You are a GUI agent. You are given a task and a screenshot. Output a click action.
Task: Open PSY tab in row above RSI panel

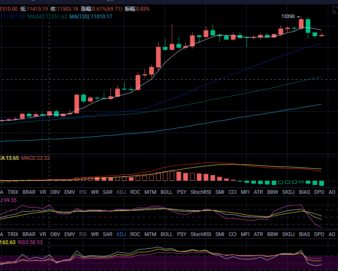click(182, 234)
